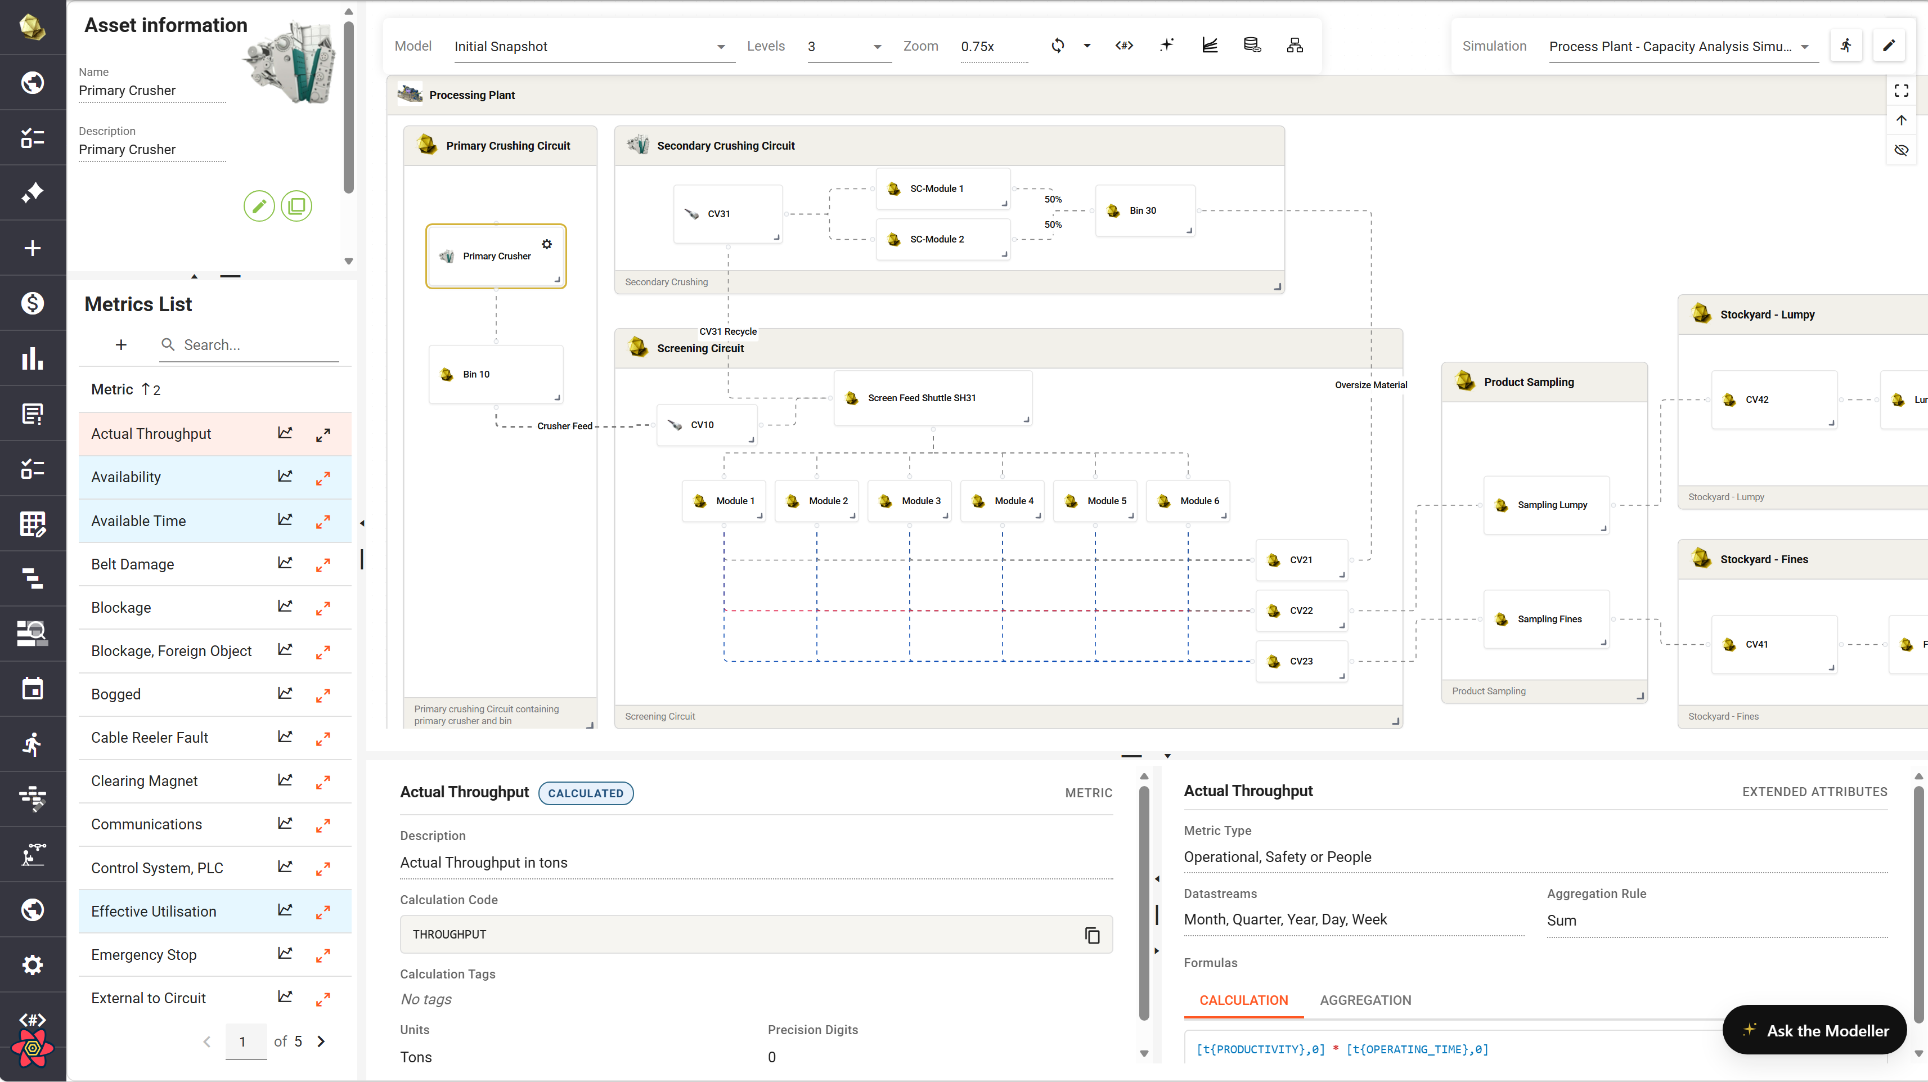Expand the Actual Throughput metric

point(322,434)
